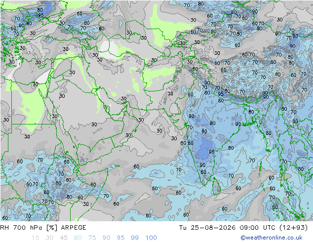Click the weatheronline.co.uk copyright link
The width and height of the screenshot is (313, 242).
pos(272,238)
